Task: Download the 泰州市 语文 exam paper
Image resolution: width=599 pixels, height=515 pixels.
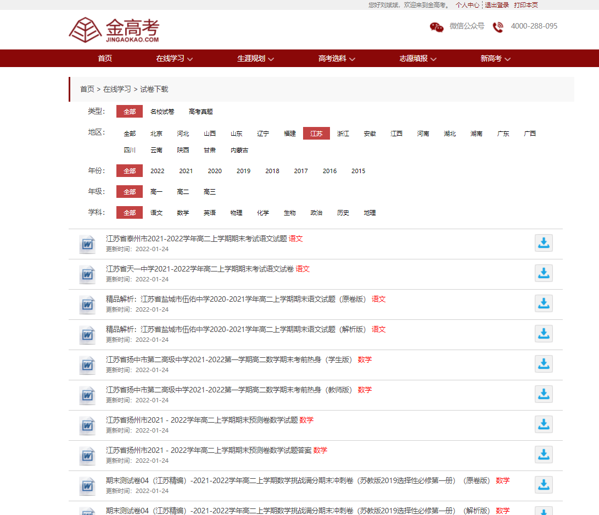Action: coord(544,243)
